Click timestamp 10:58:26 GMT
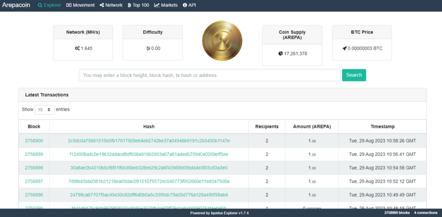 (x=382, y=141)
